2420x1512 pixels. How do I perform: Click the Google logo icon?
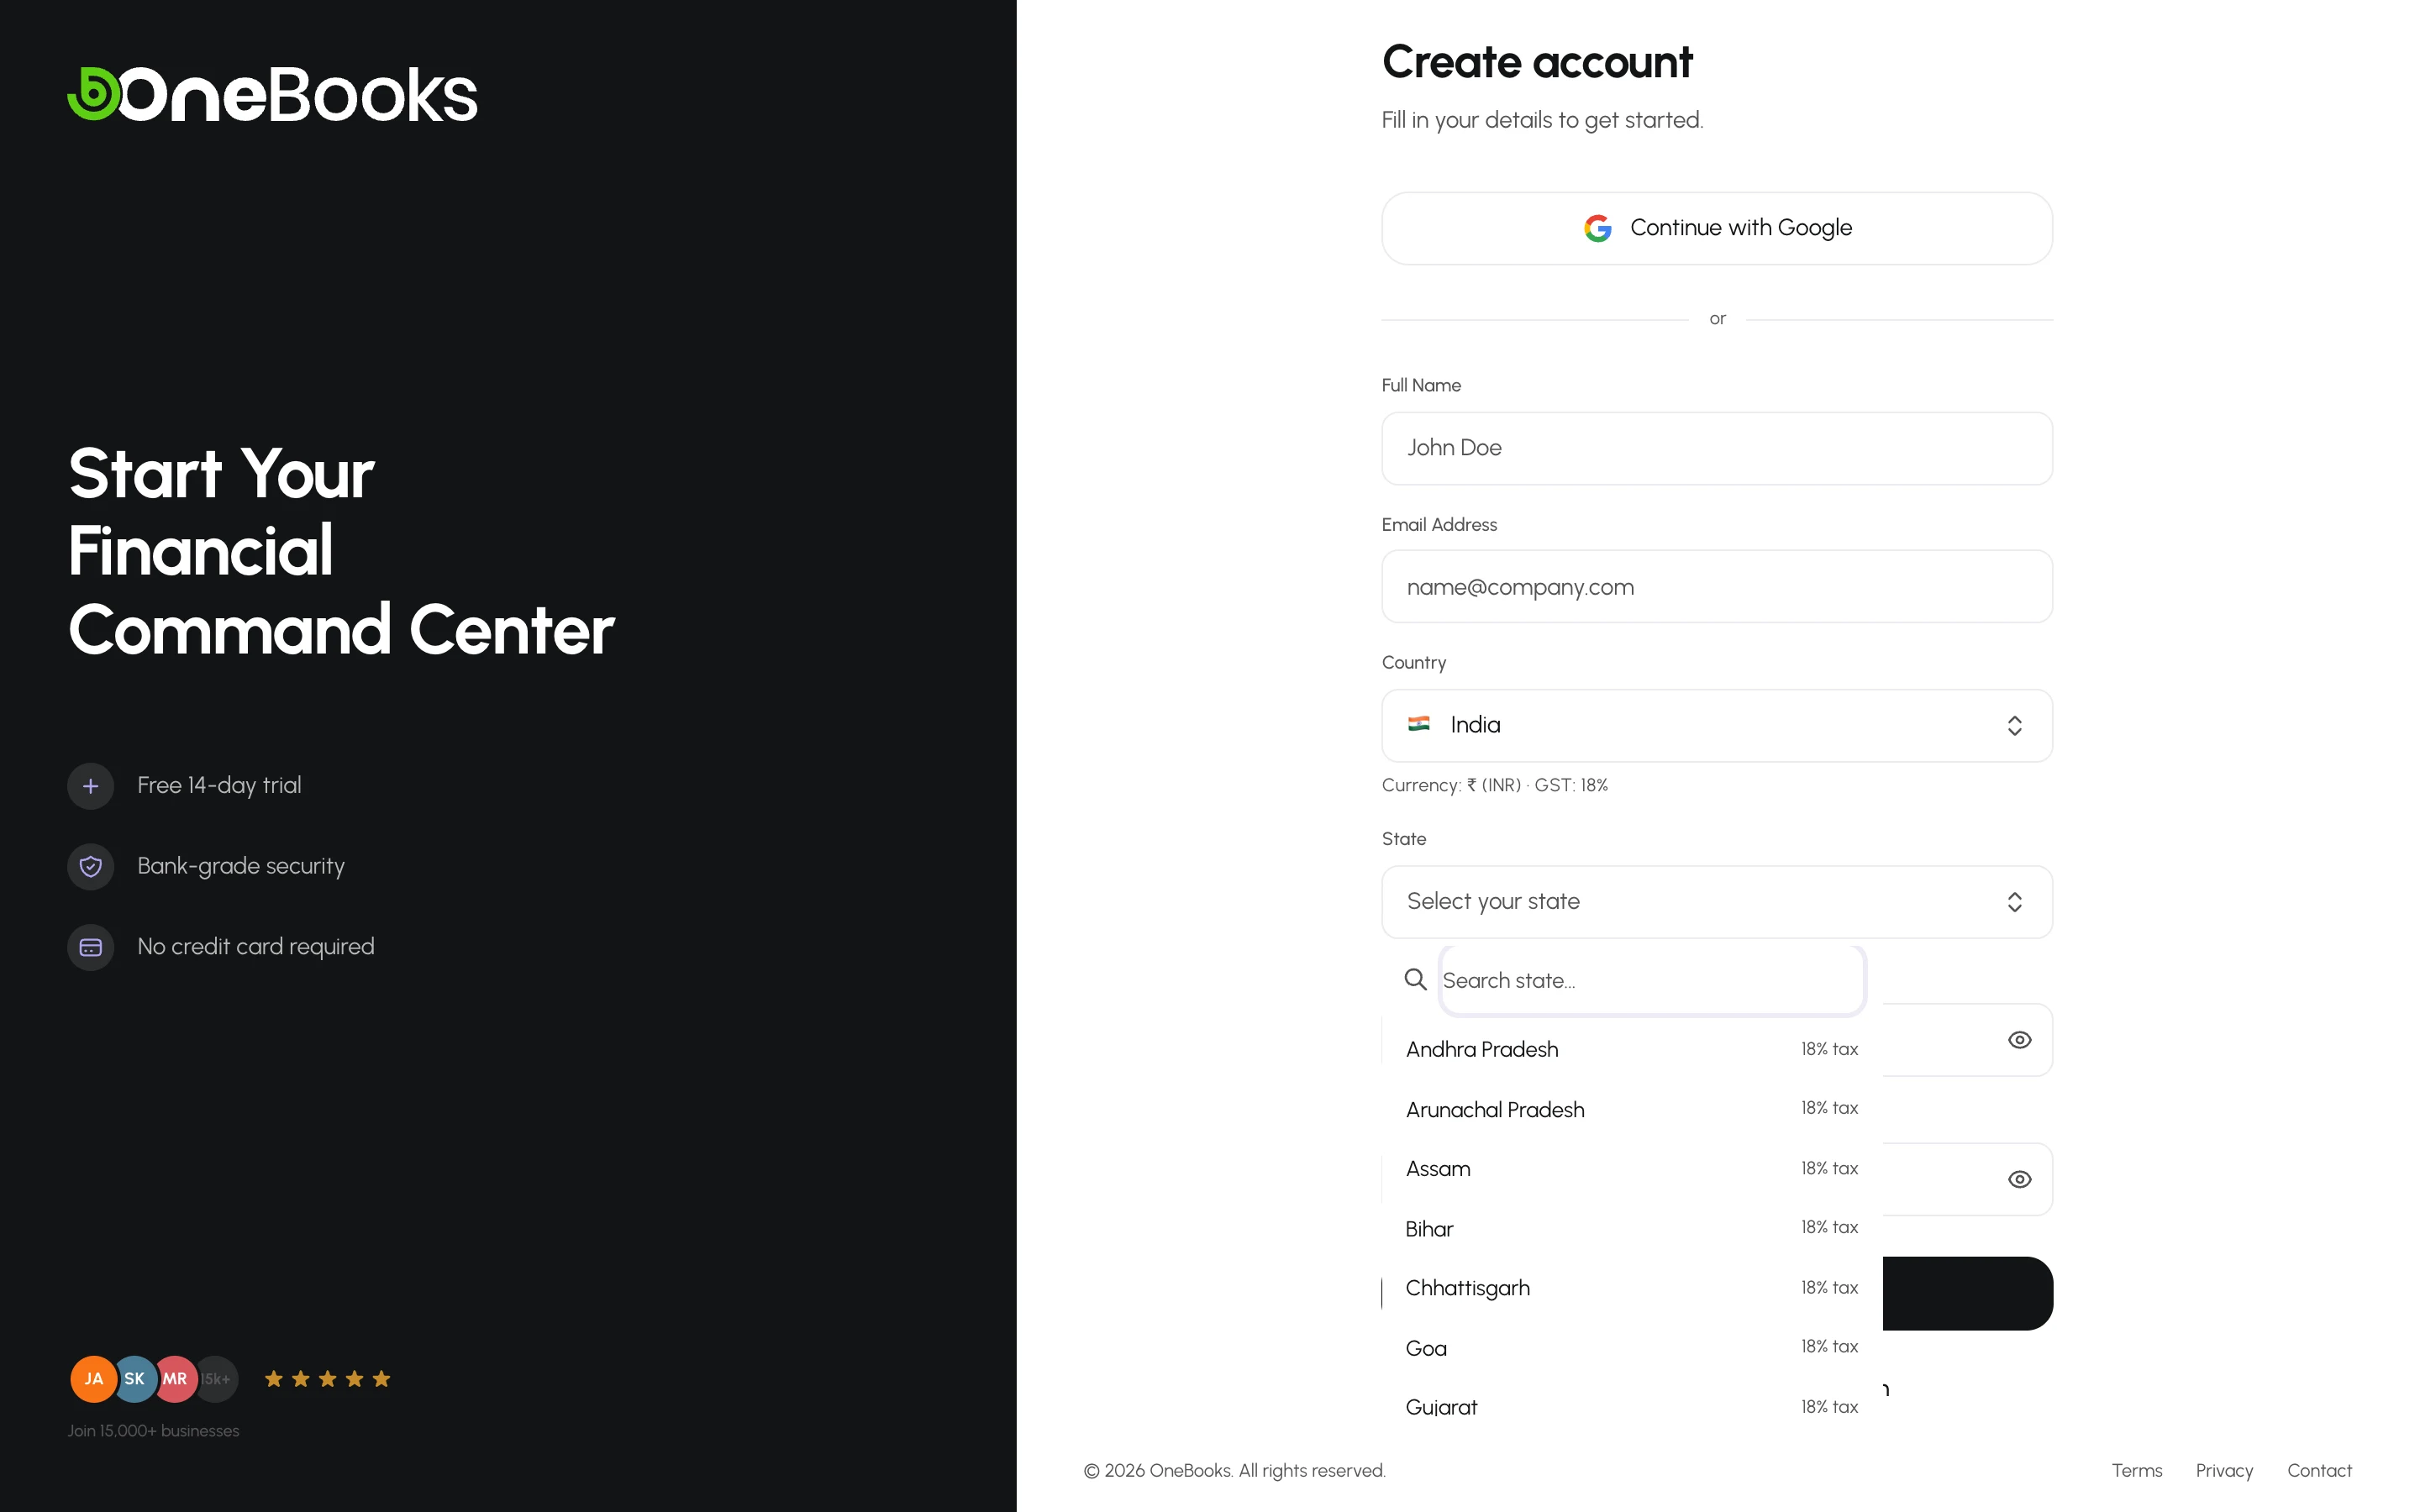[1597, 228]
